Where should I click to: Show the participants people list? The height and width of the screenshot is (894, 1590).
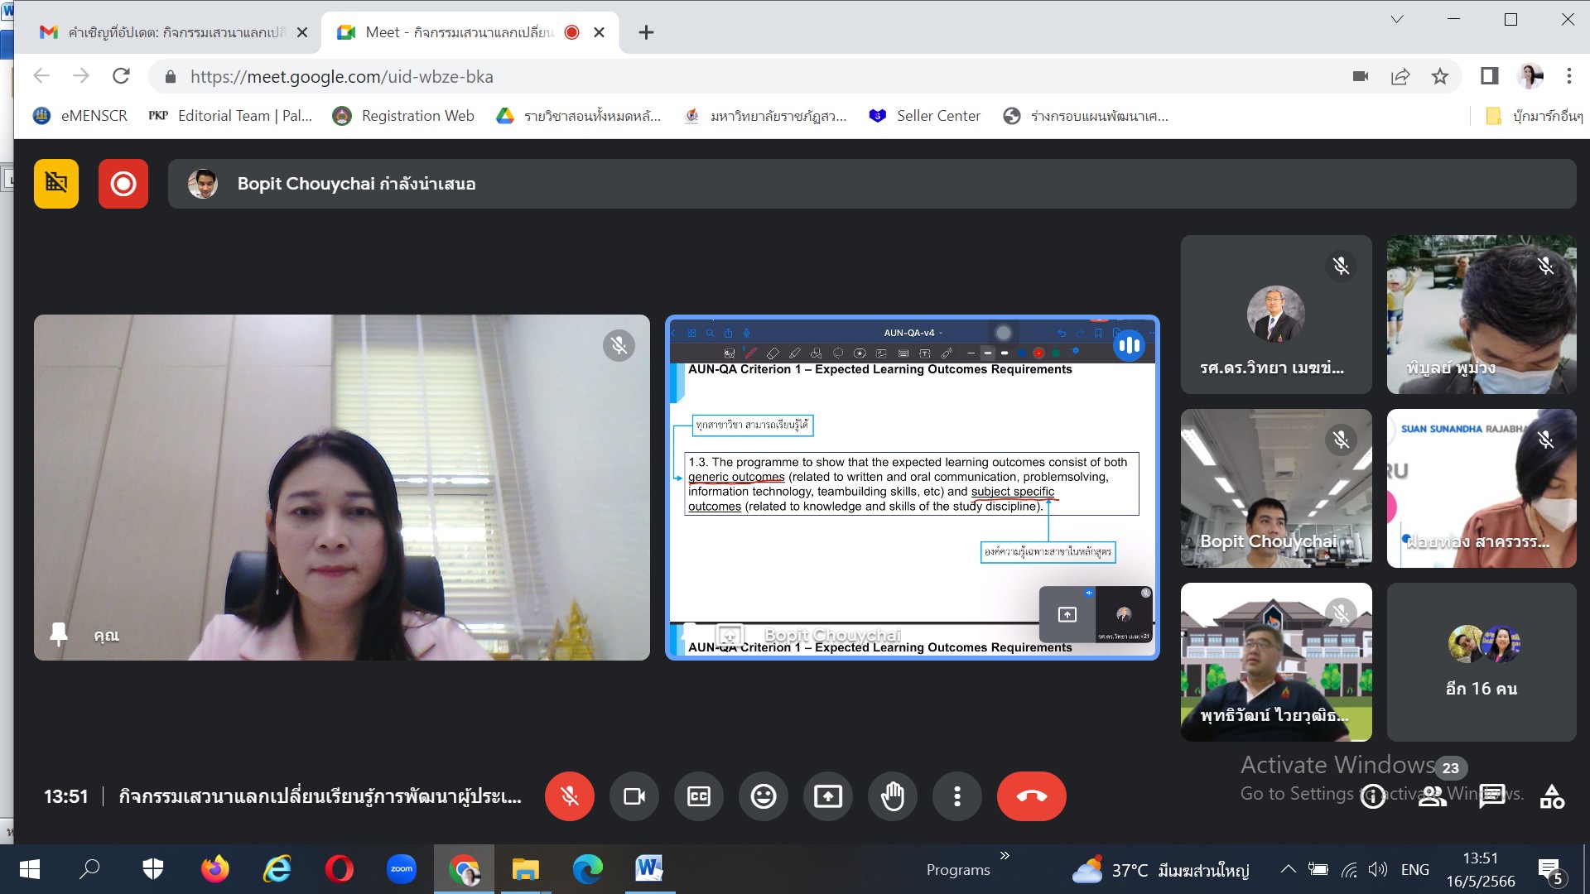point(1433,796)
